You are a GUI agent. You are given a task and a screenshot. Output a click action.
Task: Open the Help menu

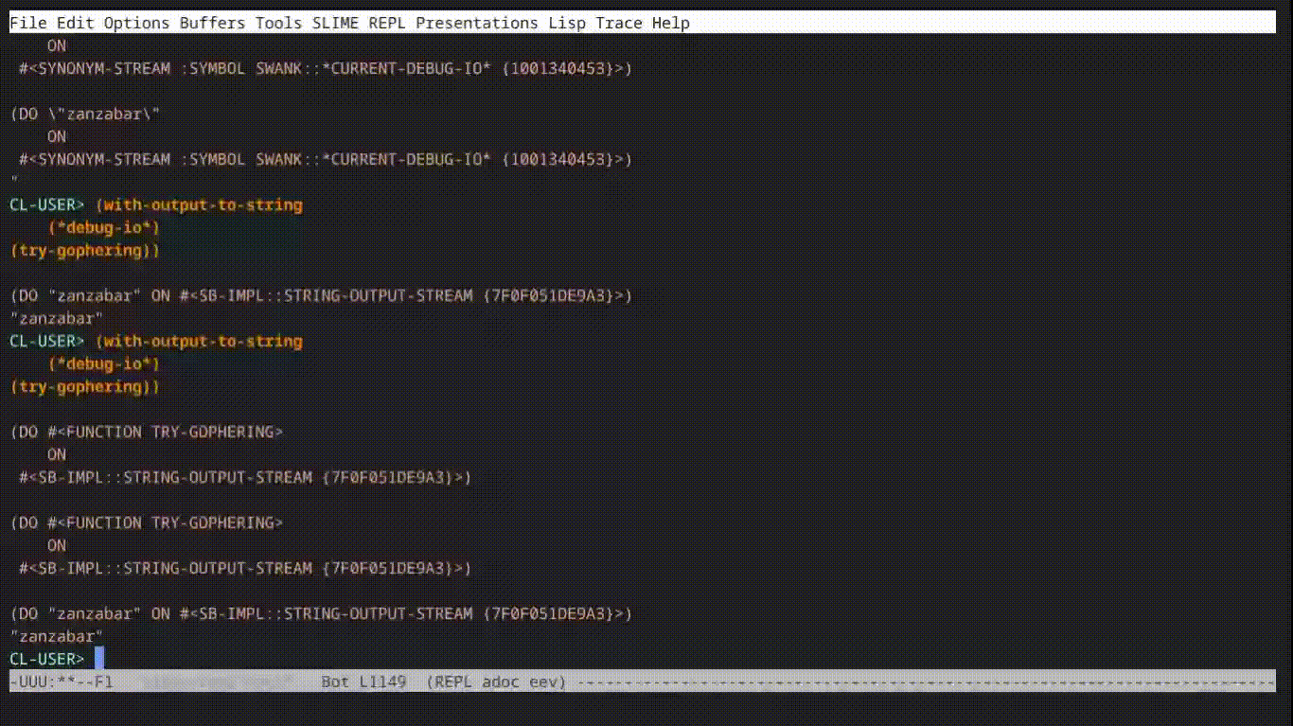pyautogui.click(x=670, y=23)
